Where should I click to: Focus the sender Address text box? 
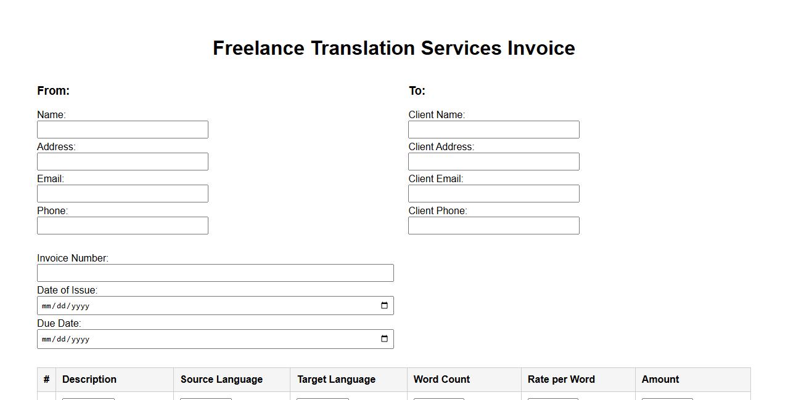[123, 162]
